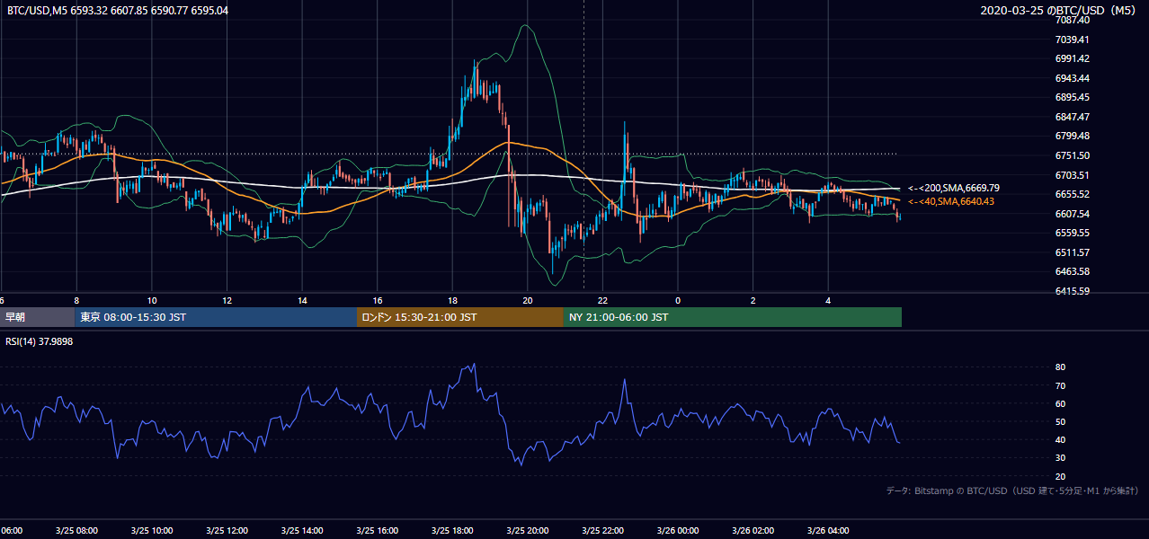
Task: Click RSI axis level 70
Action: click(x=1060, y=385)
